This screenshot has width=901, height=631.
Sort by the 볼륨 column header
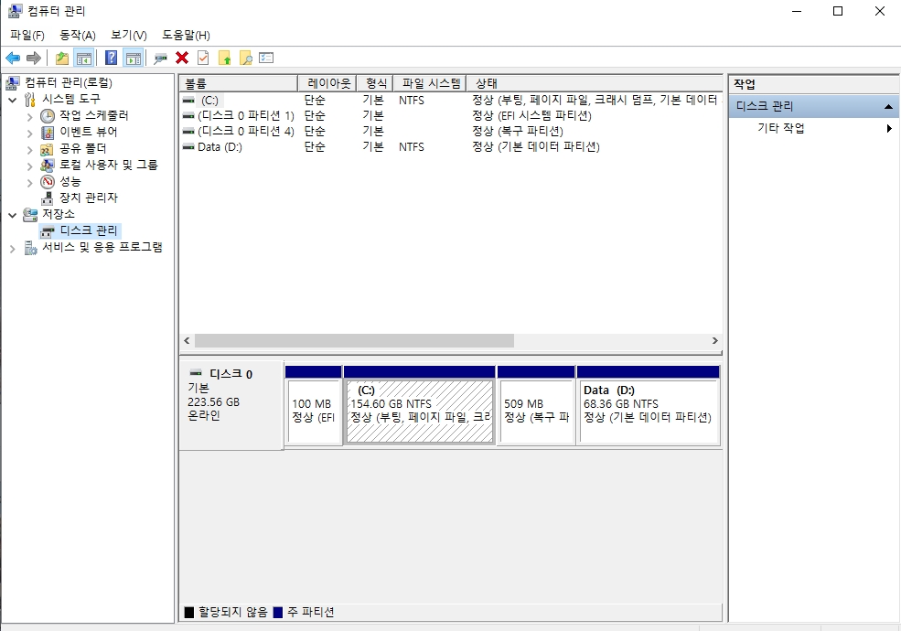[x=239, y=83]
